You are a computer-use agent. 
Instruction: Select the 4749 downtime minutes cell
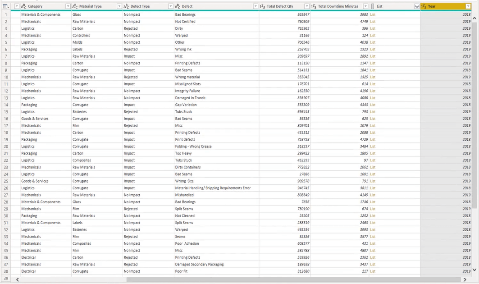tap(339, 21)
